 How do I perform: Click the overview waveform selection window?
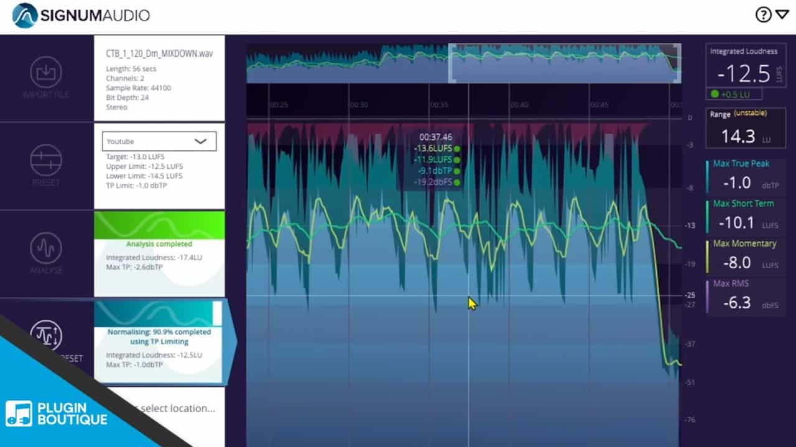[x=565, y=63]
